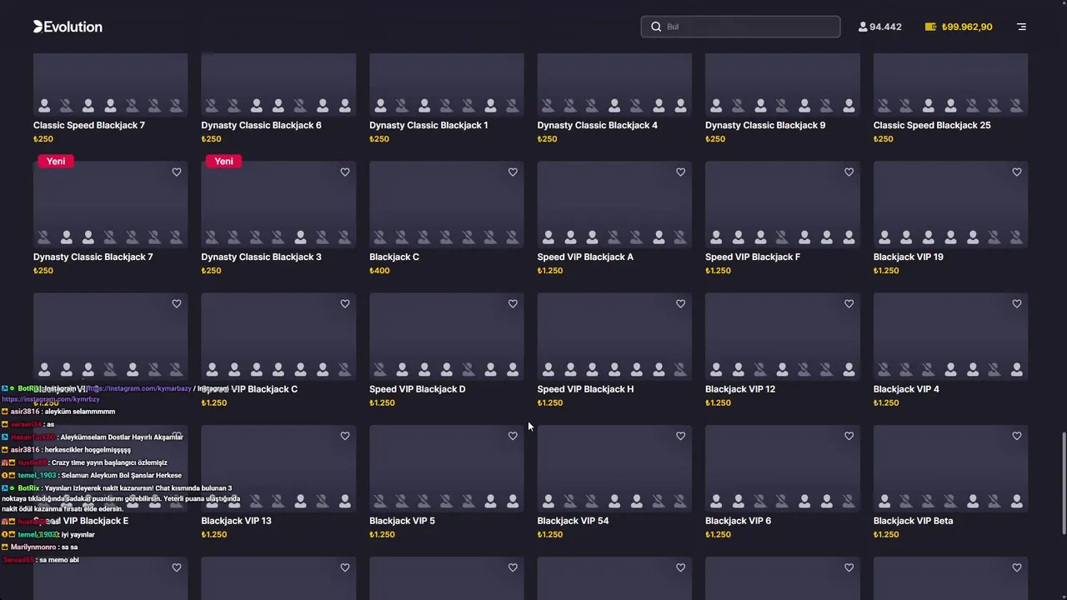The width and height of the screenshot is (1067, 600).
Task: Add Speed VIP Blackjack C to favorites
Action: pos(345,304)
